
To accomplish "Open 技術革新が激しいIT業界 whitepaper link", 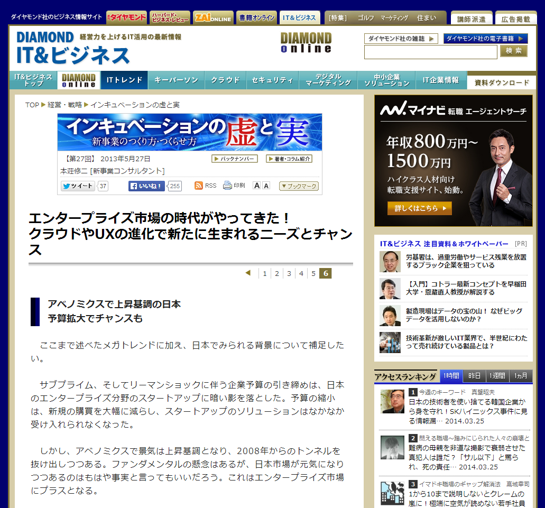I will (x=466, y=342).
